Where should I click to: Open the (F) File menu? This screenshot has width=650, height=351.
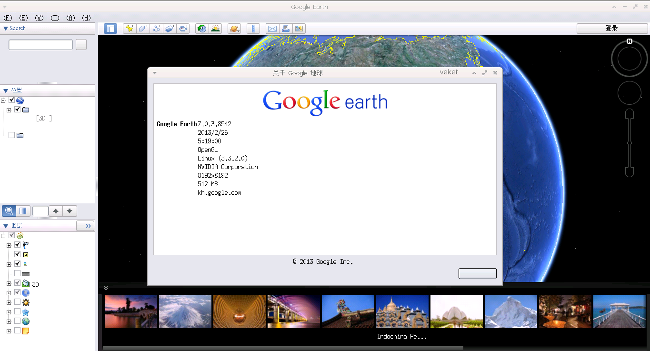(8, 18)
